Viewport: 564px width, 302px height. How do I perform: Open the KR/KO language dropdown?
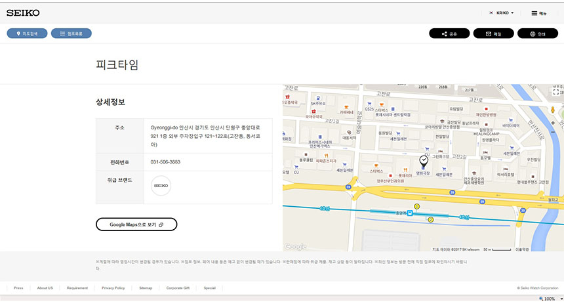[x=502, y=13]
